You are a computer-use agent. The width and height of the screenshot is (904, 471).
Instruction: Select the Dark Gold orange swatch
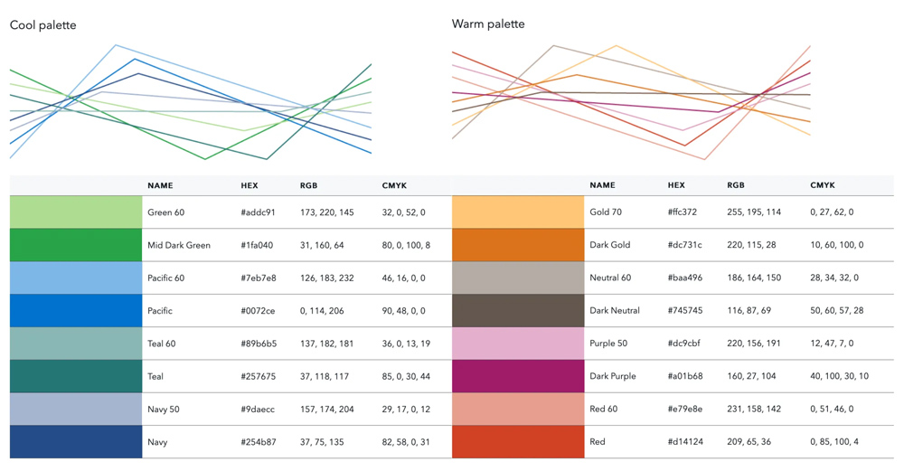pos(518,245)
